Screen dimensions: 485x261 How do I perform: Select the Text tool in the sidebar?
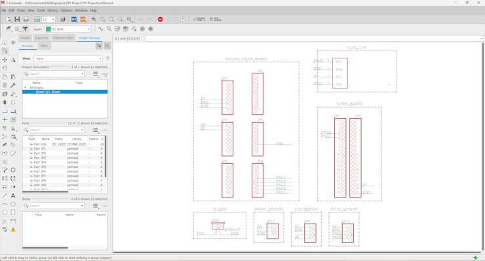13,195
